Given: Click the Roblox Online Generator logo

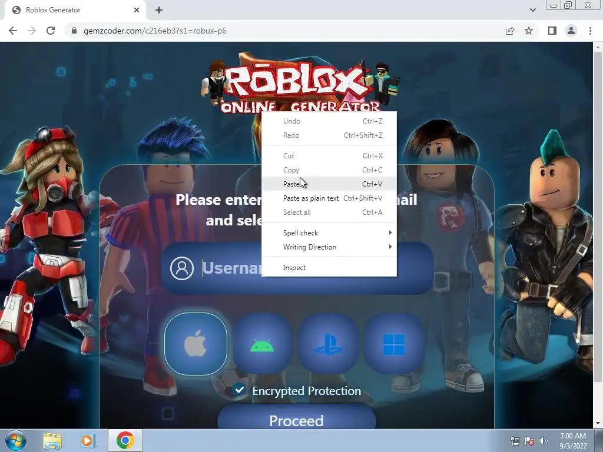Looking at the screenshot, I should click(300, 82).
